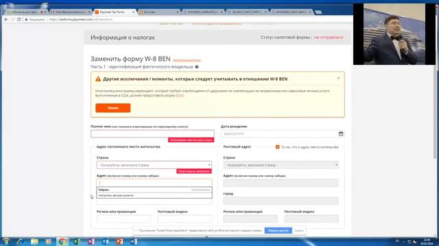Screen dimensions: 439x246
Task: Choose the Salpaev autofill suggestion
Action: [154, 190]
